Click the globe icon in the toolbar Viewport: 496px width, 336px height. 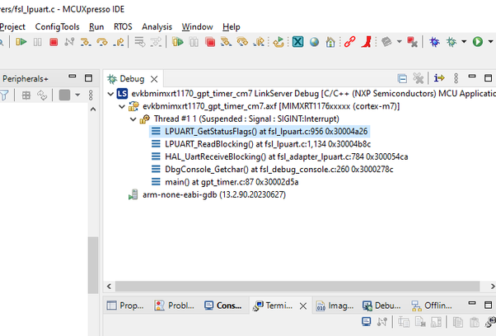314,42
